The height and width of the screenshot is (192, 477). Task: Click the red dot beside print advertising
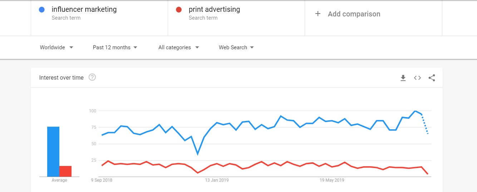(x=179, y=10)
